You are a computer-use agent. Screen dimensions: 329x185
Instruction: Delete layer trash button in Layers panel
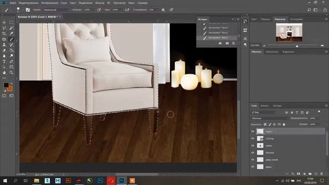pyautogui.click(x=321, y=174)
